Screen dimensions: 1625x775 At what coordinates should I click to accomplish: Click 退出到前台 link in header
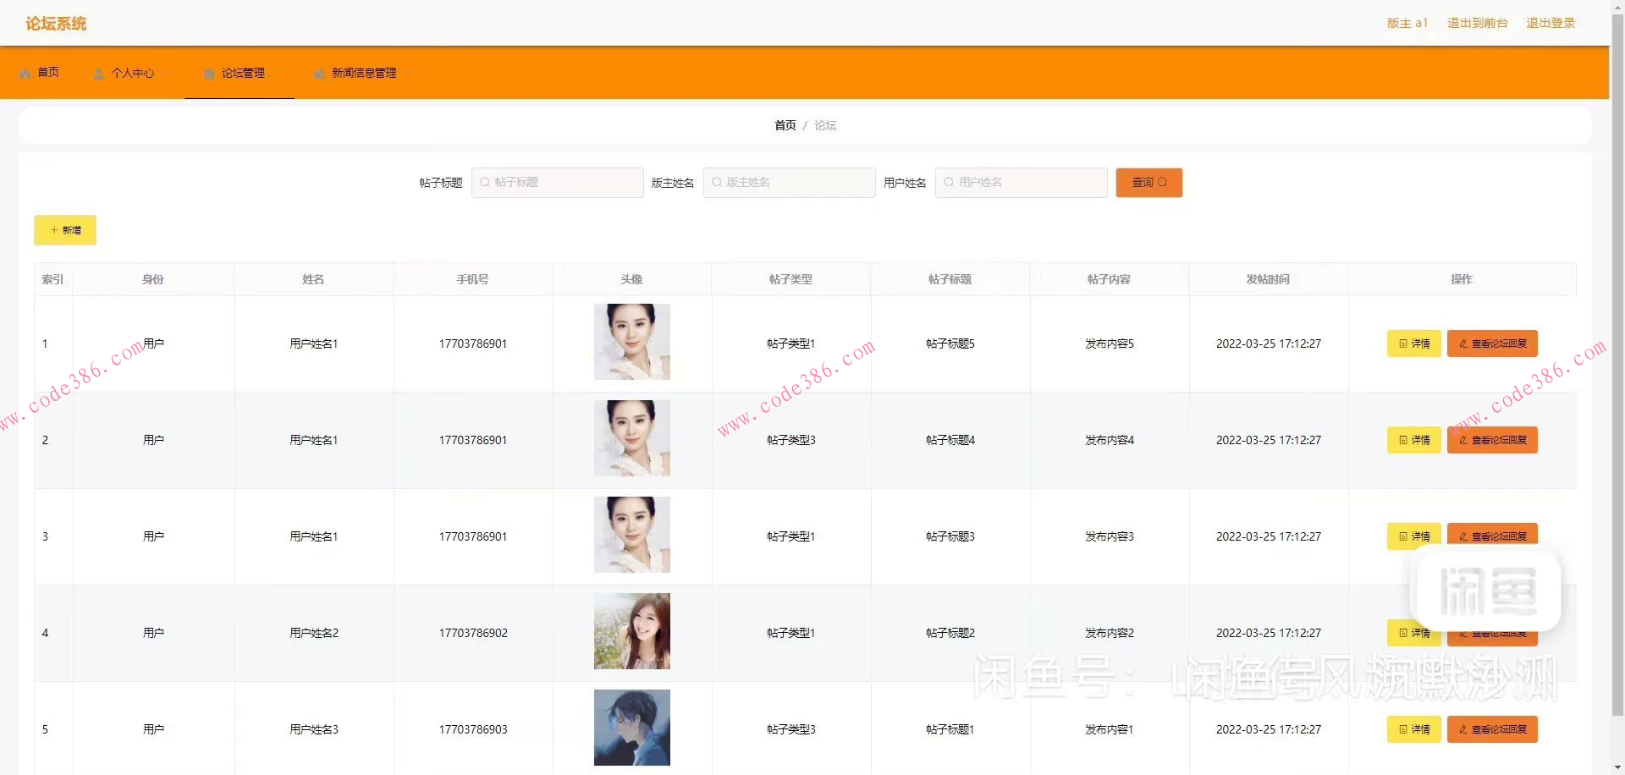[x=1477, y=23]
